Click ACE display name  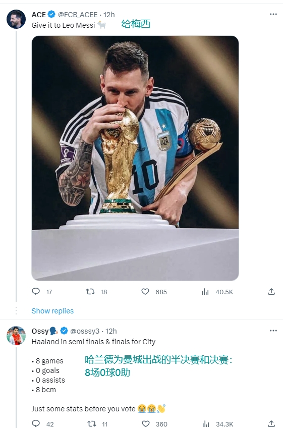(38, 15)
